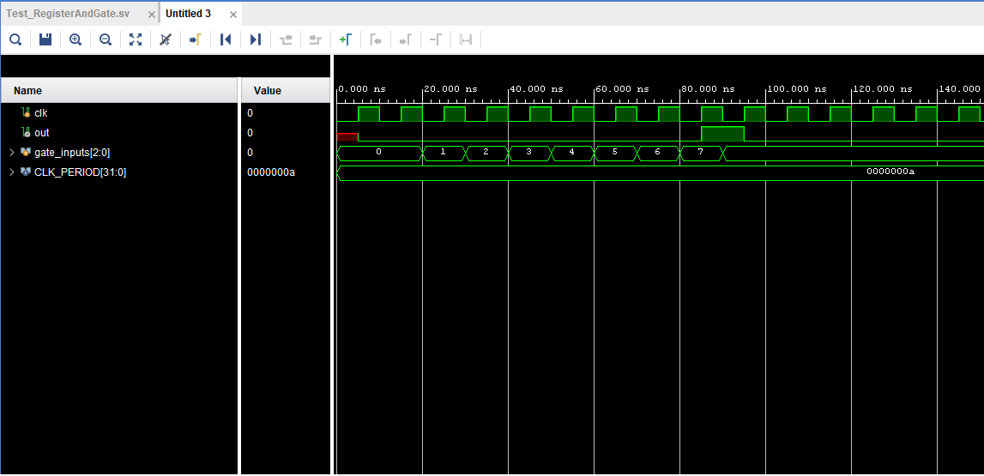Toggle the cursor snapping icon
This screenshot has height=476, width=984.
click(165, 40)
